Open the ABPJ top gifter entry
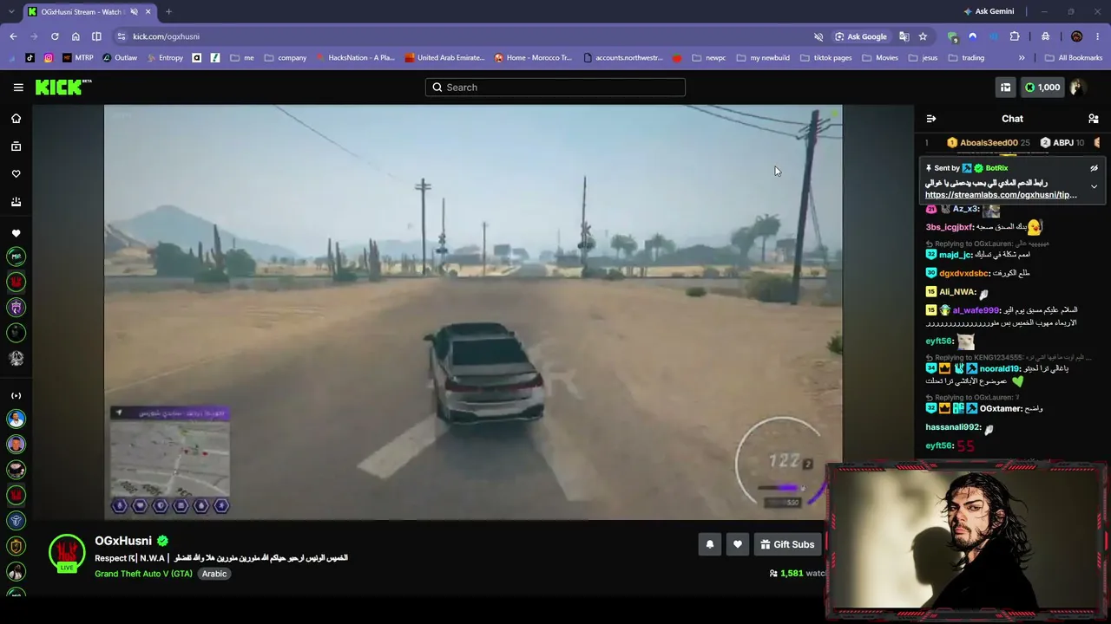The height and width of the screenshot is (624, 1111). click(1062, 143)
